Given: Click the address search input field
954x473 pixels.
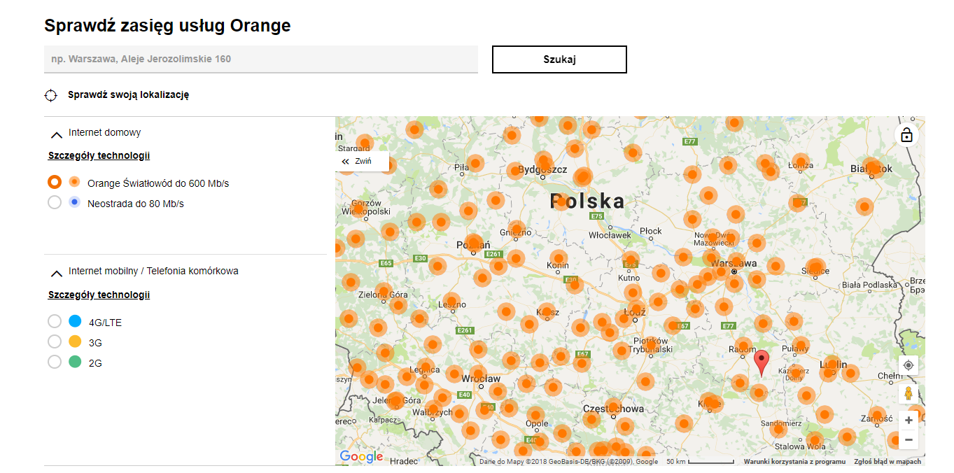Looking at the screenshot, I should pyautogui.click(x=260, y=59).
